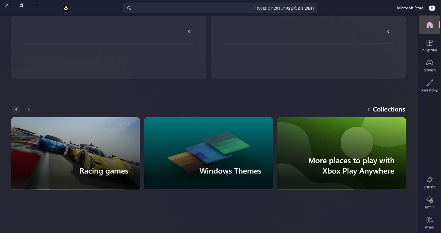Expand chevron in the right placeholder card
441x233 pixels.
pos(388,32)
